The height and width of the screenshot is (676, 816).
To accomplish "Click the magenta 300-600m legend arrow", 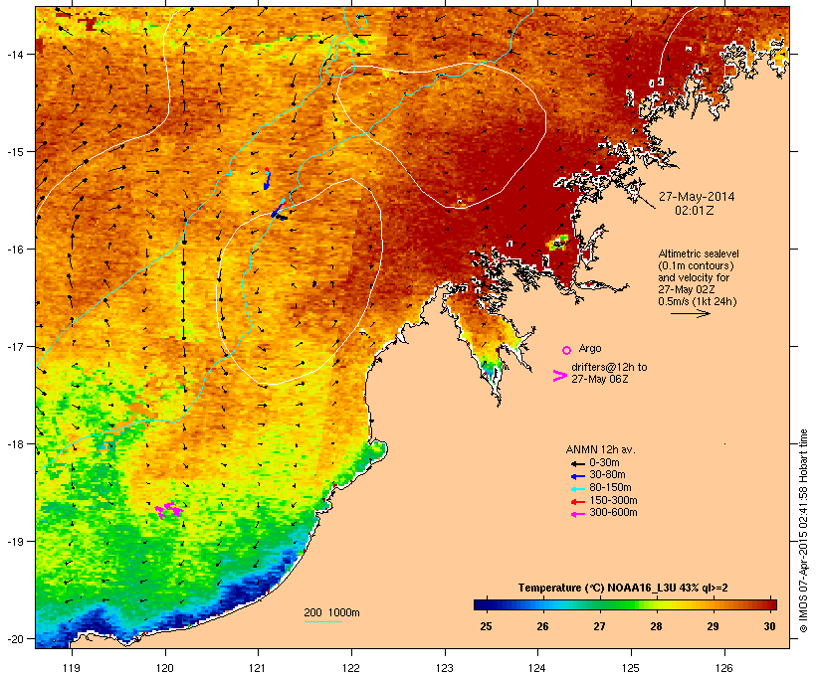I will (x=577, y=514).
